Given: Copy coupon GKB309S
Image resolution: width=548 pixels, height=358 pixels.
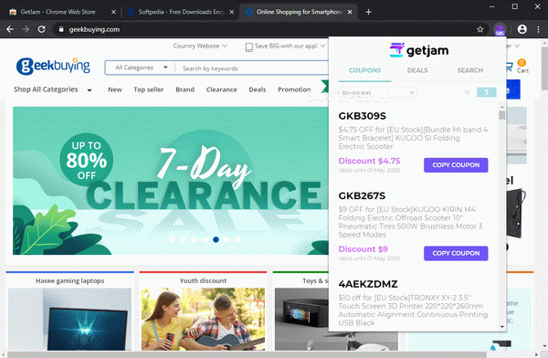Looking at the screenshot, I should [456, 165].
